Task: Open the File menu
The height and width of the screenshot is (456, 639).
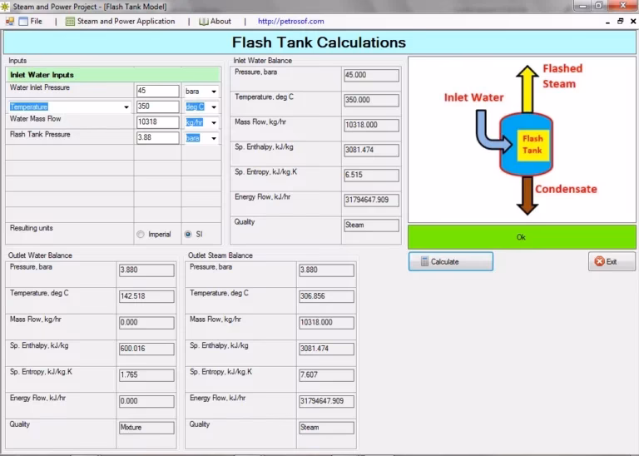Action: click(x=31, y=21)
